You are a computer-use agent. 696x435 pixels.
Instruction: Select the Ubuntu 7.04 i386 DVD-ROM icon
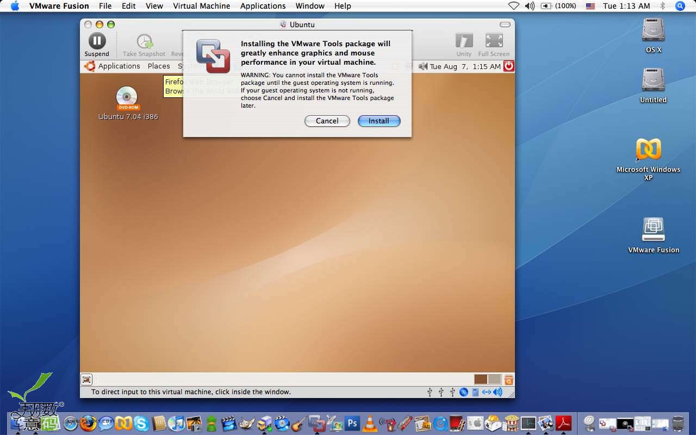pos(128,103)
